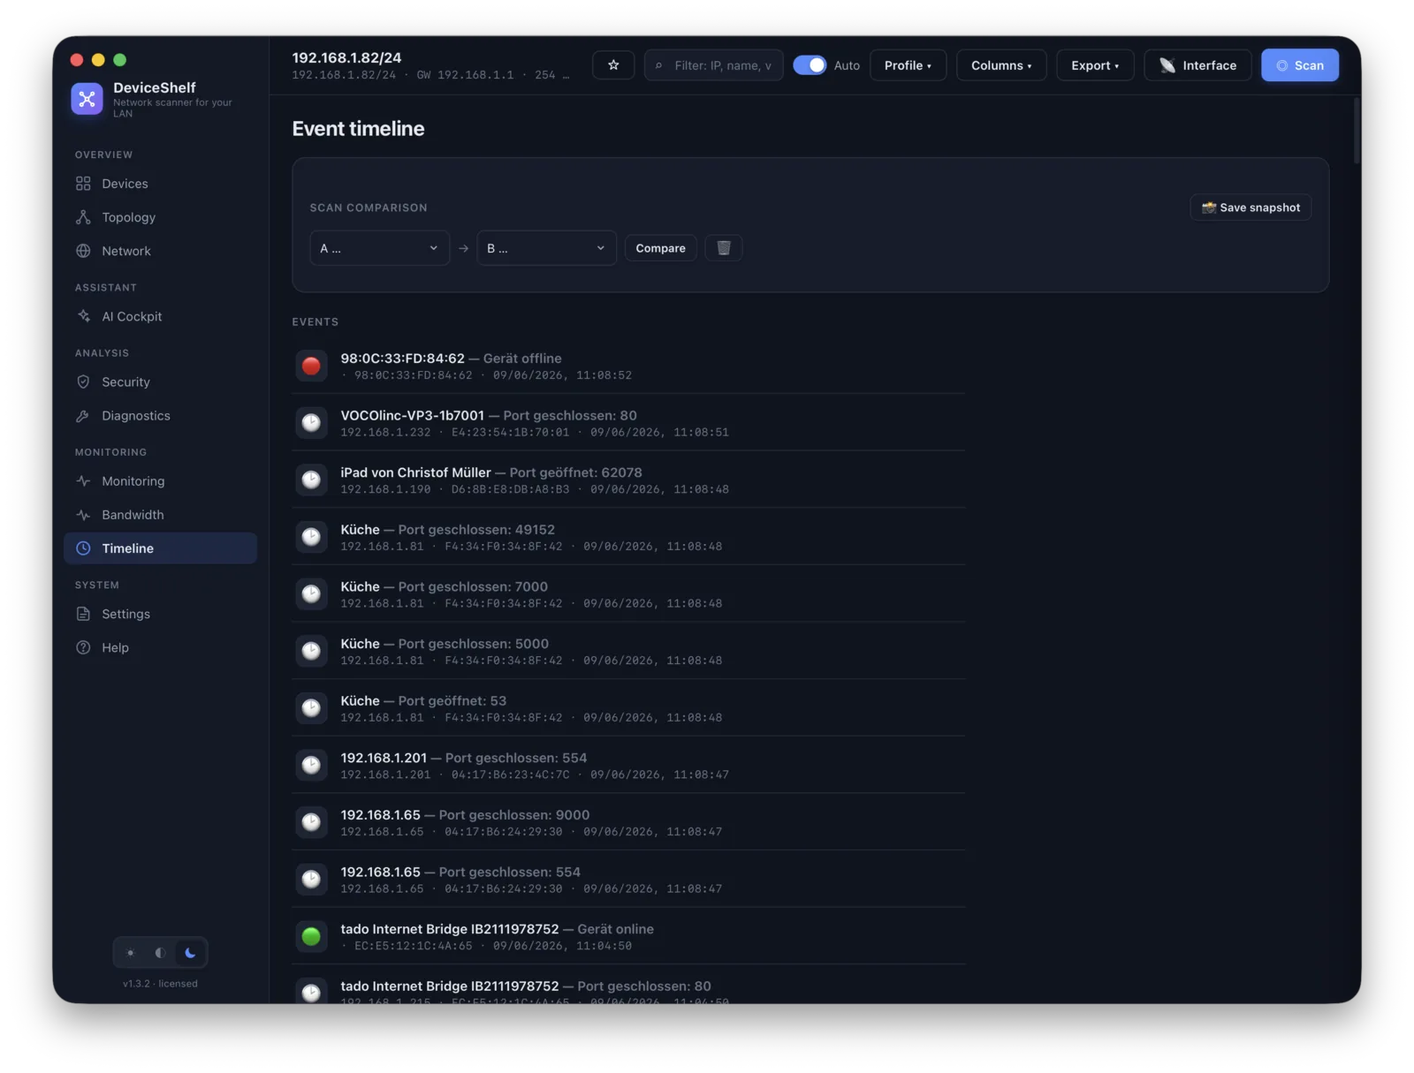Click clock icon of 192.168.1.201 event
Screen dimensions: 1414x1073
pyautogui.click(x=311, y=765)
